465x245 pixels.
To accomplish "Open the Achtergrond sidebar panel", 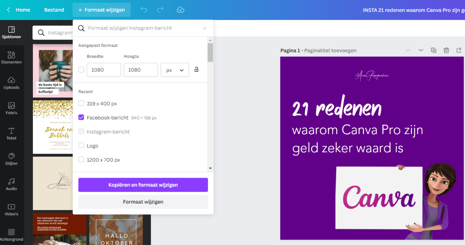I will 11,235.
